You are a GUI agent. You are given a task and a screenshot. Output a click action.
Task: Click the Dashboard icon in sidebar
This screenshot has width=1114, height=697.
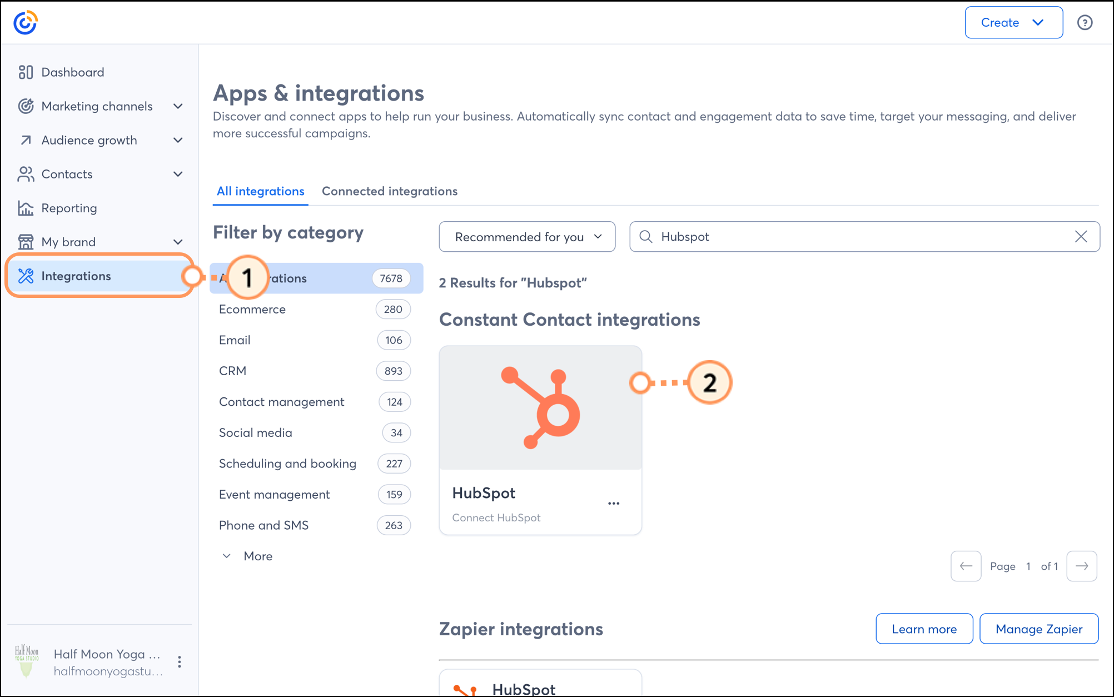coord(26,72)
